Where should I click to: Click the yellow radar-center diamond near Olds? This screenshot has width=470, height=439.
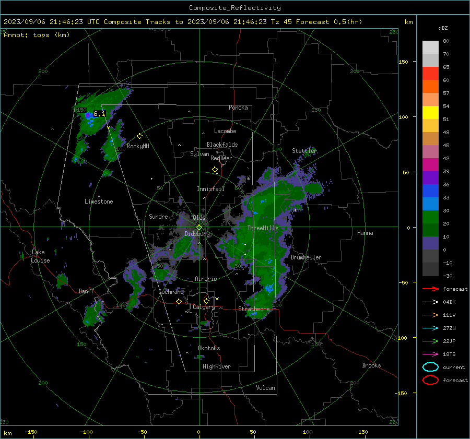(199, 228)
